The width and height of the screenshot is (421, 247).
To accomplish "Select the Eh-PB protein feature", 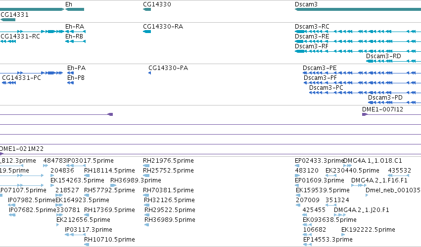I will (70, 83).
